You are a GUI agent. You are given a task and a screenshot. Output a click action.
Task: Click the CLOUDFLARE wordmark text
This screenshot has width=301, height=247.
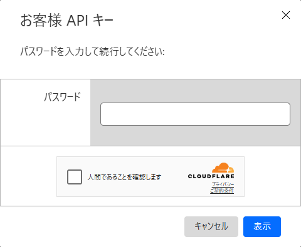211,176
